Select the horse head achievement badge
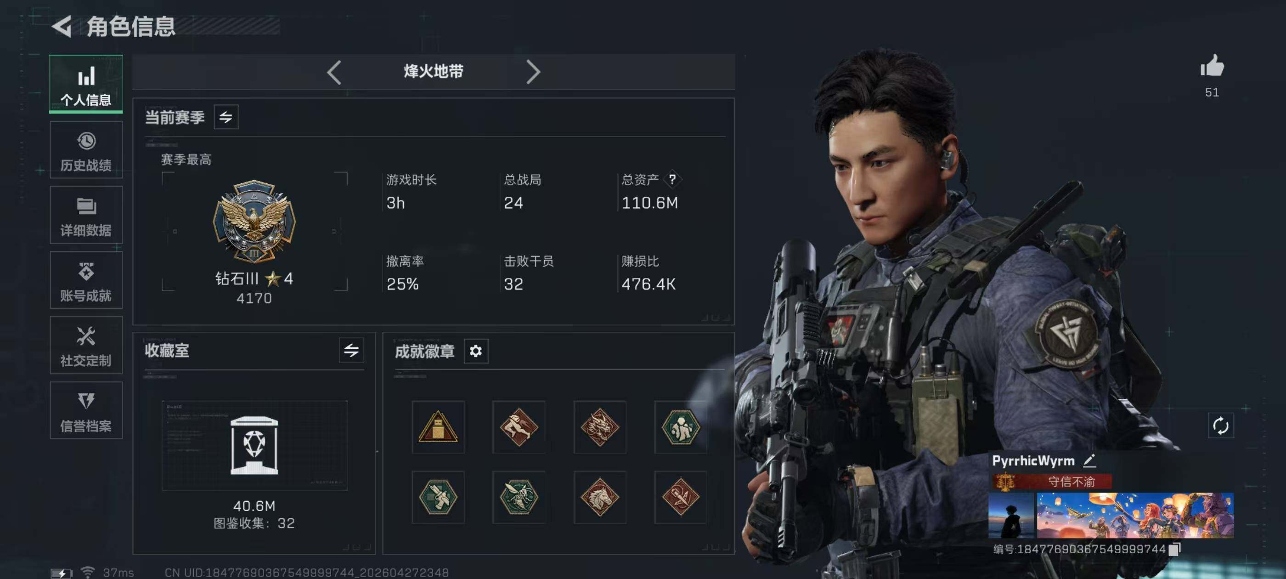1286x579 pixels. [x=599, y=497]
